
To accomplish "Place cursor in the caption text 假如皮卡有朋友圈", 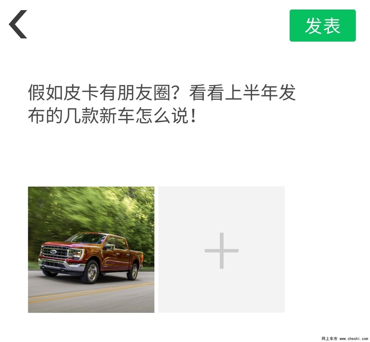I will [x=99, y=92].
